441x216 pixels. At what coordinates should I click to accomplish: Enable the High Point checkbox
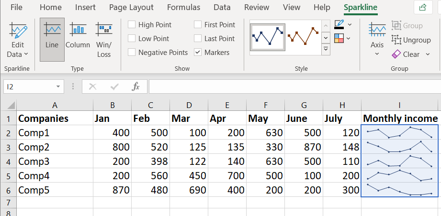click(x=132, y=25)
